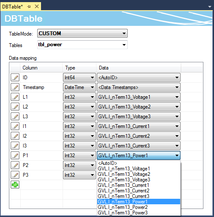
Task: Select GVL.I_nTerm13_Voltage1 in the dropdown list
Action: [x=139, y=169]
